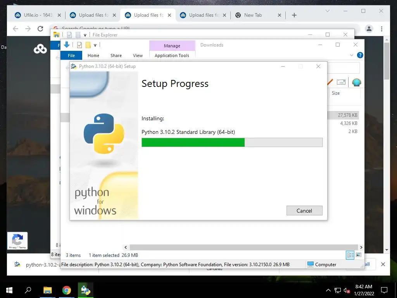Show hidden system tray icons
This screenshot has height=298, width=397.
pos(328,290)
